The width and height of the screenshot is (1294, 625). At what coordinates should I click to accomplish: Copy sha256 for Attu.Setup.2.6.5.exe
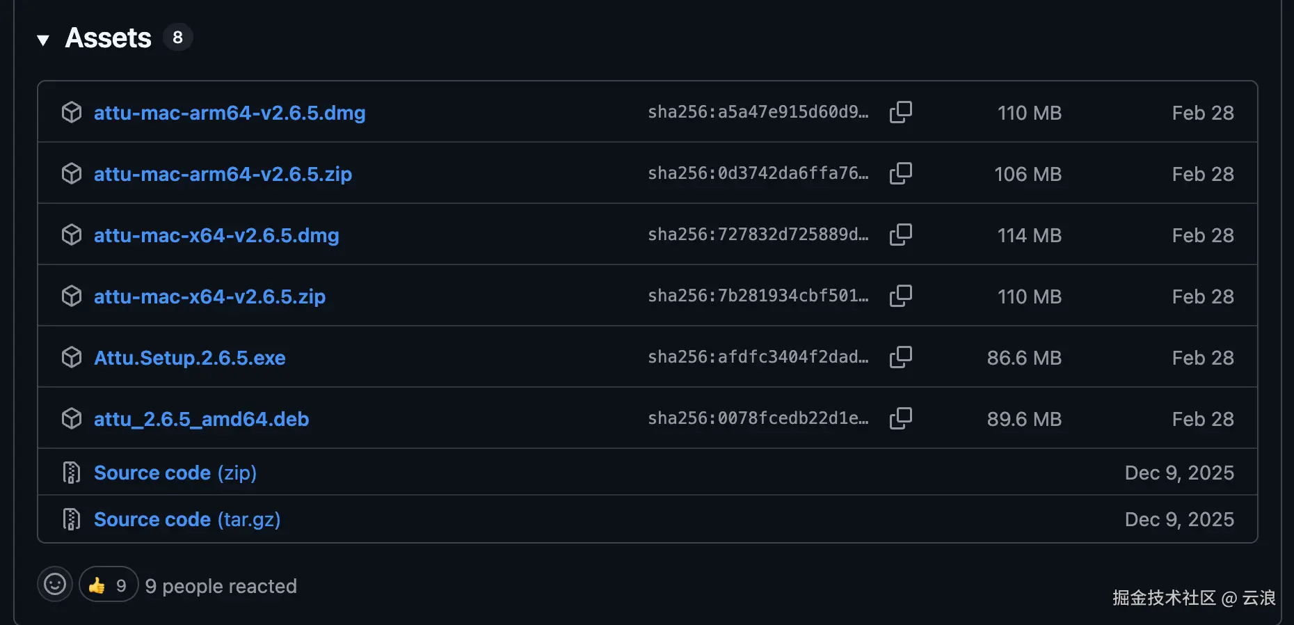[900, 357]
